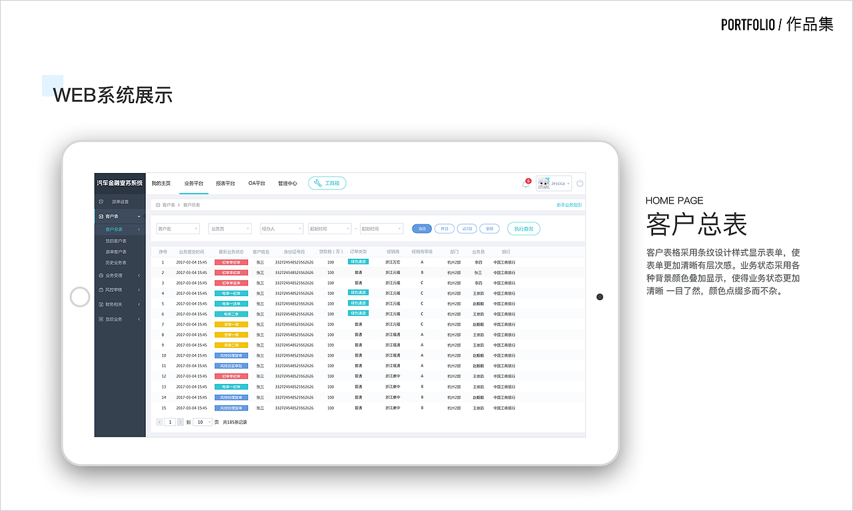Click the 客户表 sidebar icon
Viewport: 853px width, 511px height.
(101, 216)
